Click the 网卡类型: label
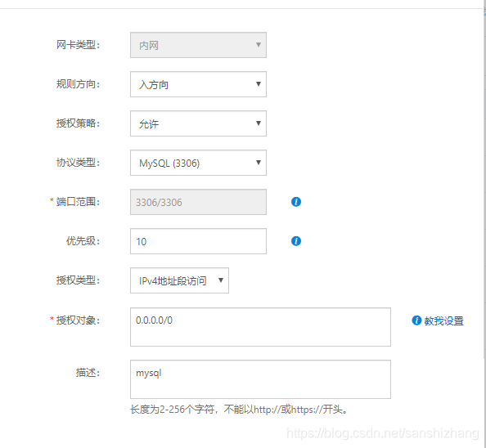Image resolution: width=486 pixels, height=448 pixels. click(x=78, y=45)
